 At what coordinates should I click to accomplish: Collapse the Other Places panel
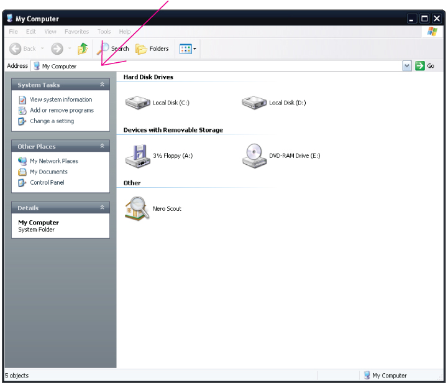click(102, 146)
